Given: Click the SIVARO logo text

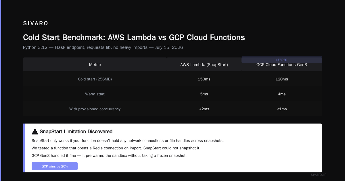Looking at the screenshot, I should (x=36, y=24).
